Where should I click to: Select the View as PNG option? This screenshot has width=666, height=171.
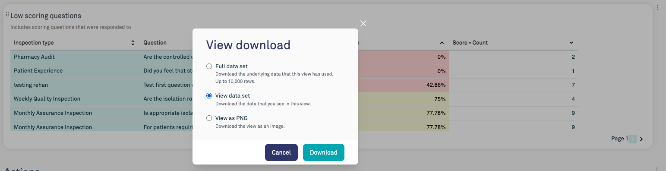click(x=209, y=118)
